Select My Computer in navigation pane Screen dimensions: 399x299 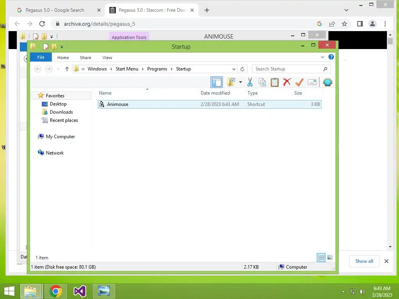coord(60,137)
